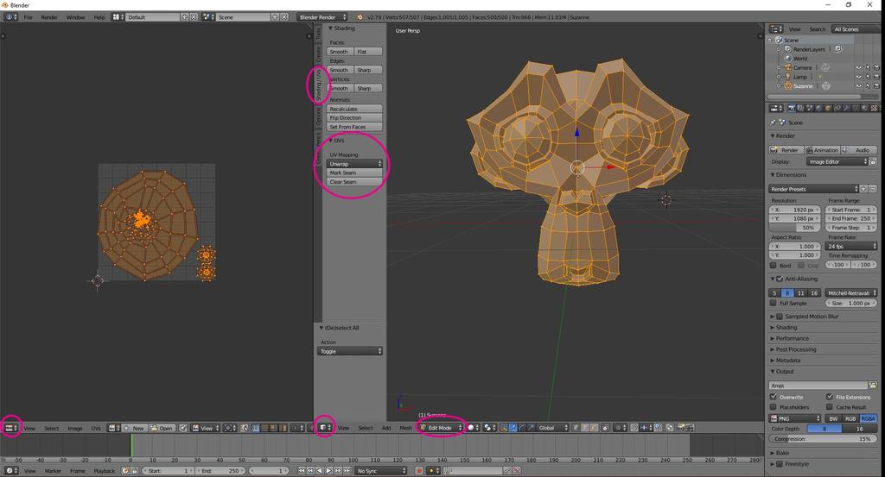Click the Clear Seam button
The height and width of the screenshot is (477, 885).
click(x=354, y=182)
